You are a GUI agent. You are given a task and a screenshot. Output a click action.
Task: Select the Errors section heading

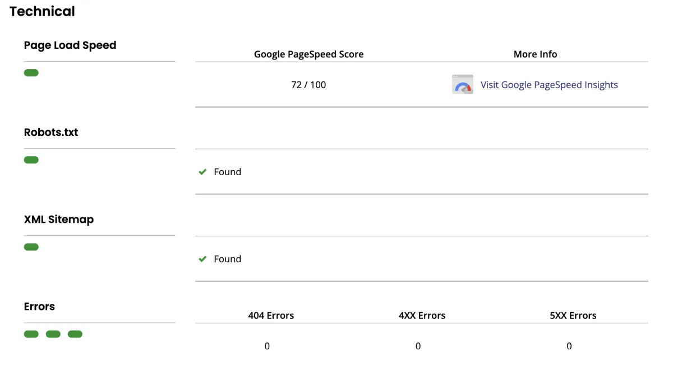coord(39,307)
